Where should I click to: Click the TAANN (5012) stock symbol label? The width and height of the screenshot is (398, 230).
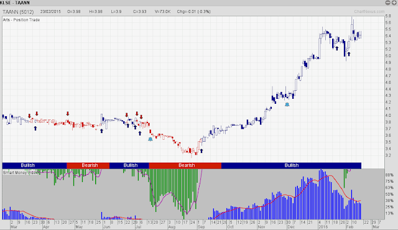18,12
